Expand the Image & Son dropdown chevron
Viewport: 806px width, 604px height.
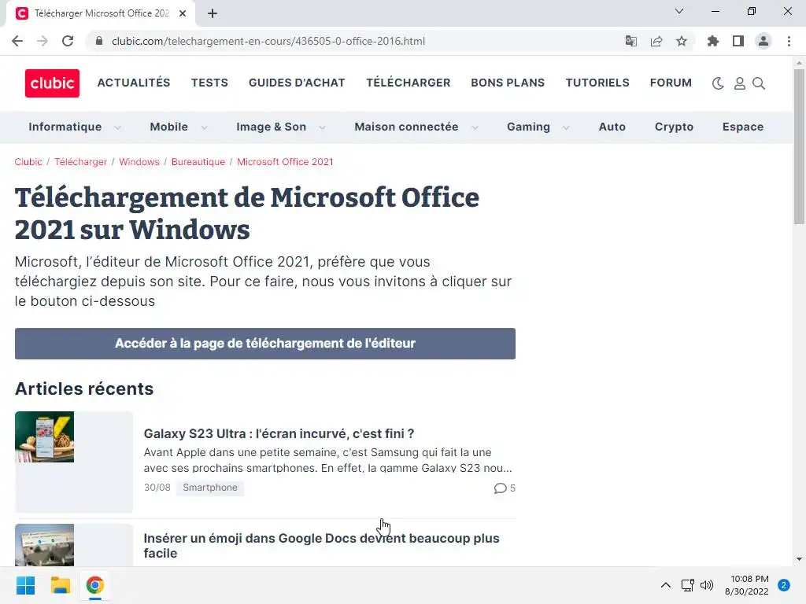322,127
